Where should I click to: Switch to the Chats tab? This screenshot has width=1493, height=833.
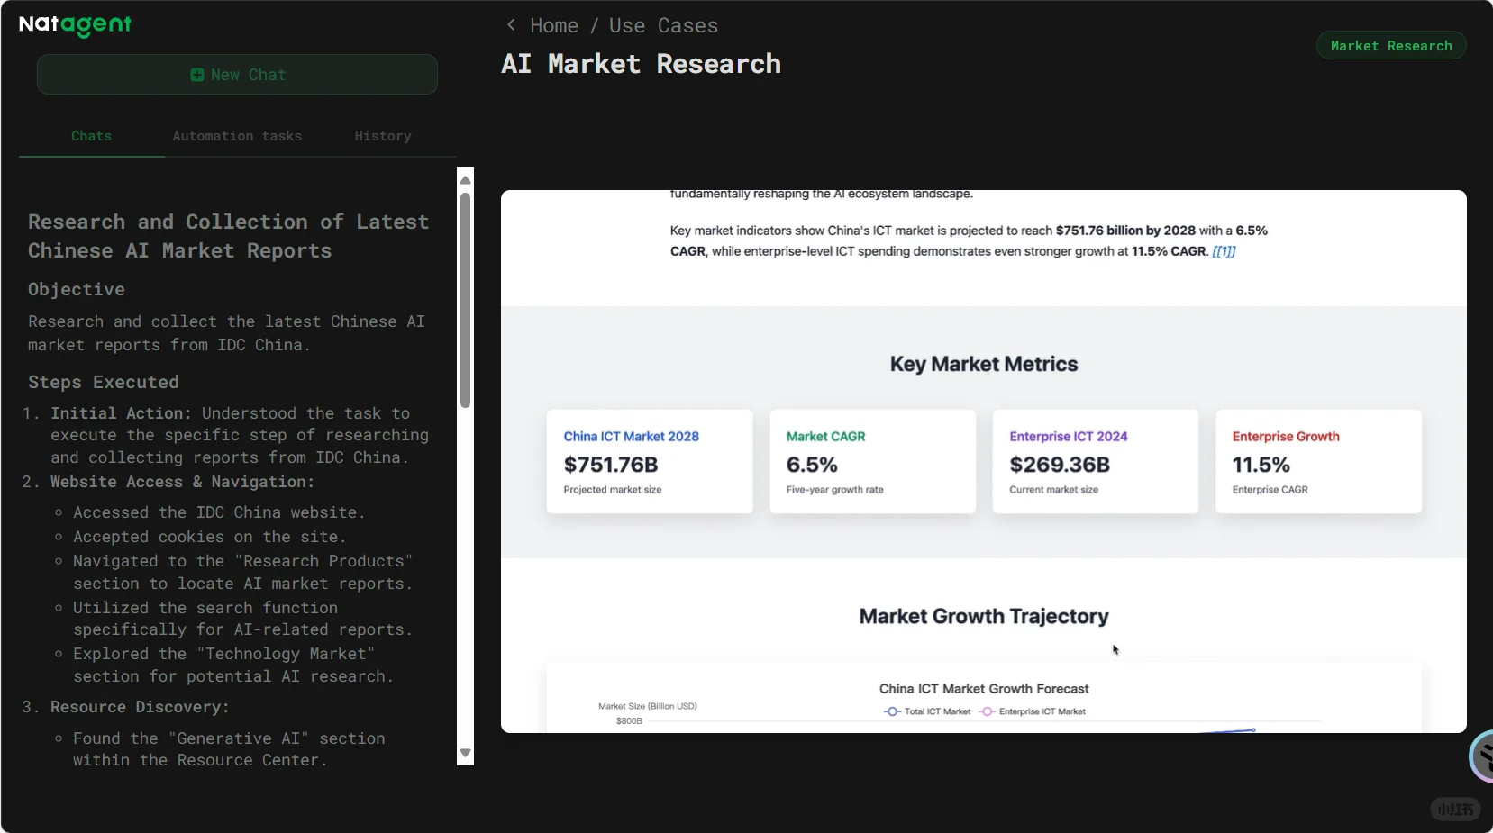pos(92,136)
